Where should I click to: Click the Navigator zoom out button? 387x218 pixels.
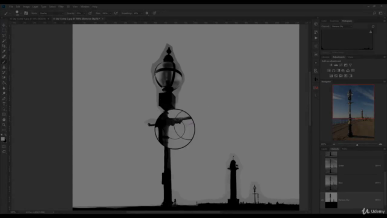tap(334, 144)
